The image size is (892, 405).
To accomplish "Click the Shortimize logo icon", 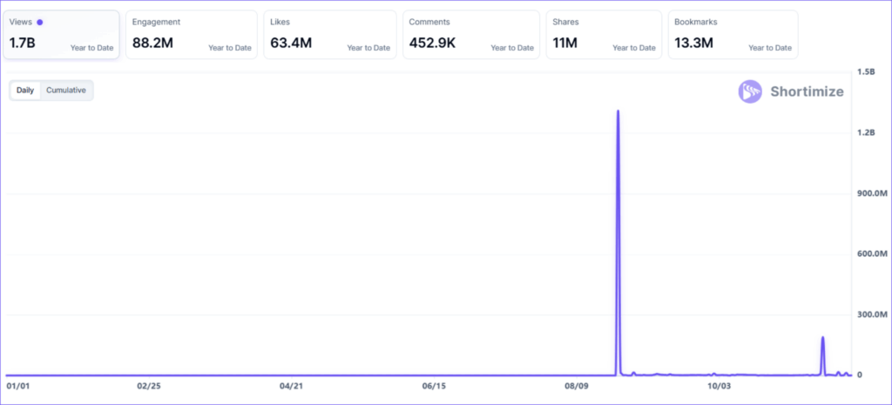I will (750, 91).
